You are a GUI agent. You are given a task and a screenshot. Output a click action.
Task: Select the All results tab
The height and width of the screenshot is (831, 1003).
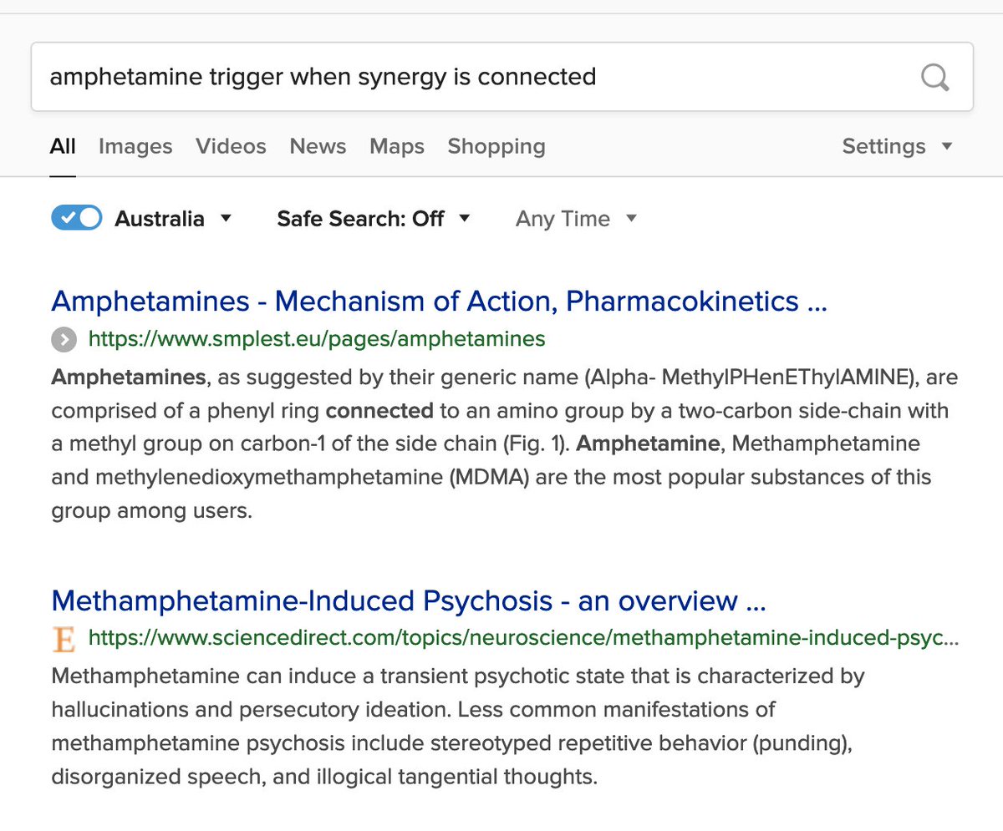click(63, 146)
